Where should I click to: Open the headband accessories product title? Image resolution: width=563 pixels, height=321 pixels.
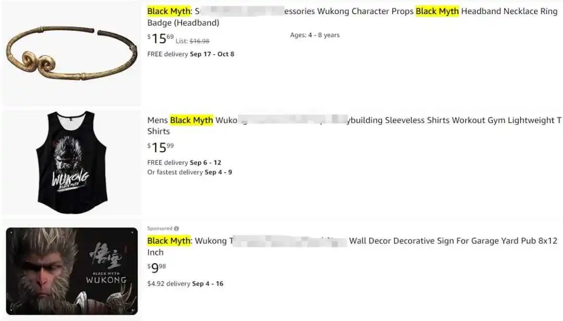tap(352, 17)
